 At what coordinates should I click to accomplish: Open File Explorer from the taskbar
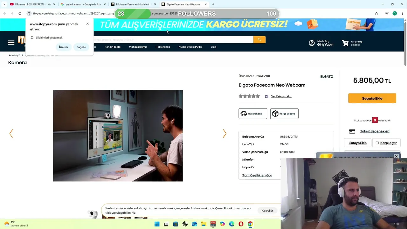click(203, 224)
